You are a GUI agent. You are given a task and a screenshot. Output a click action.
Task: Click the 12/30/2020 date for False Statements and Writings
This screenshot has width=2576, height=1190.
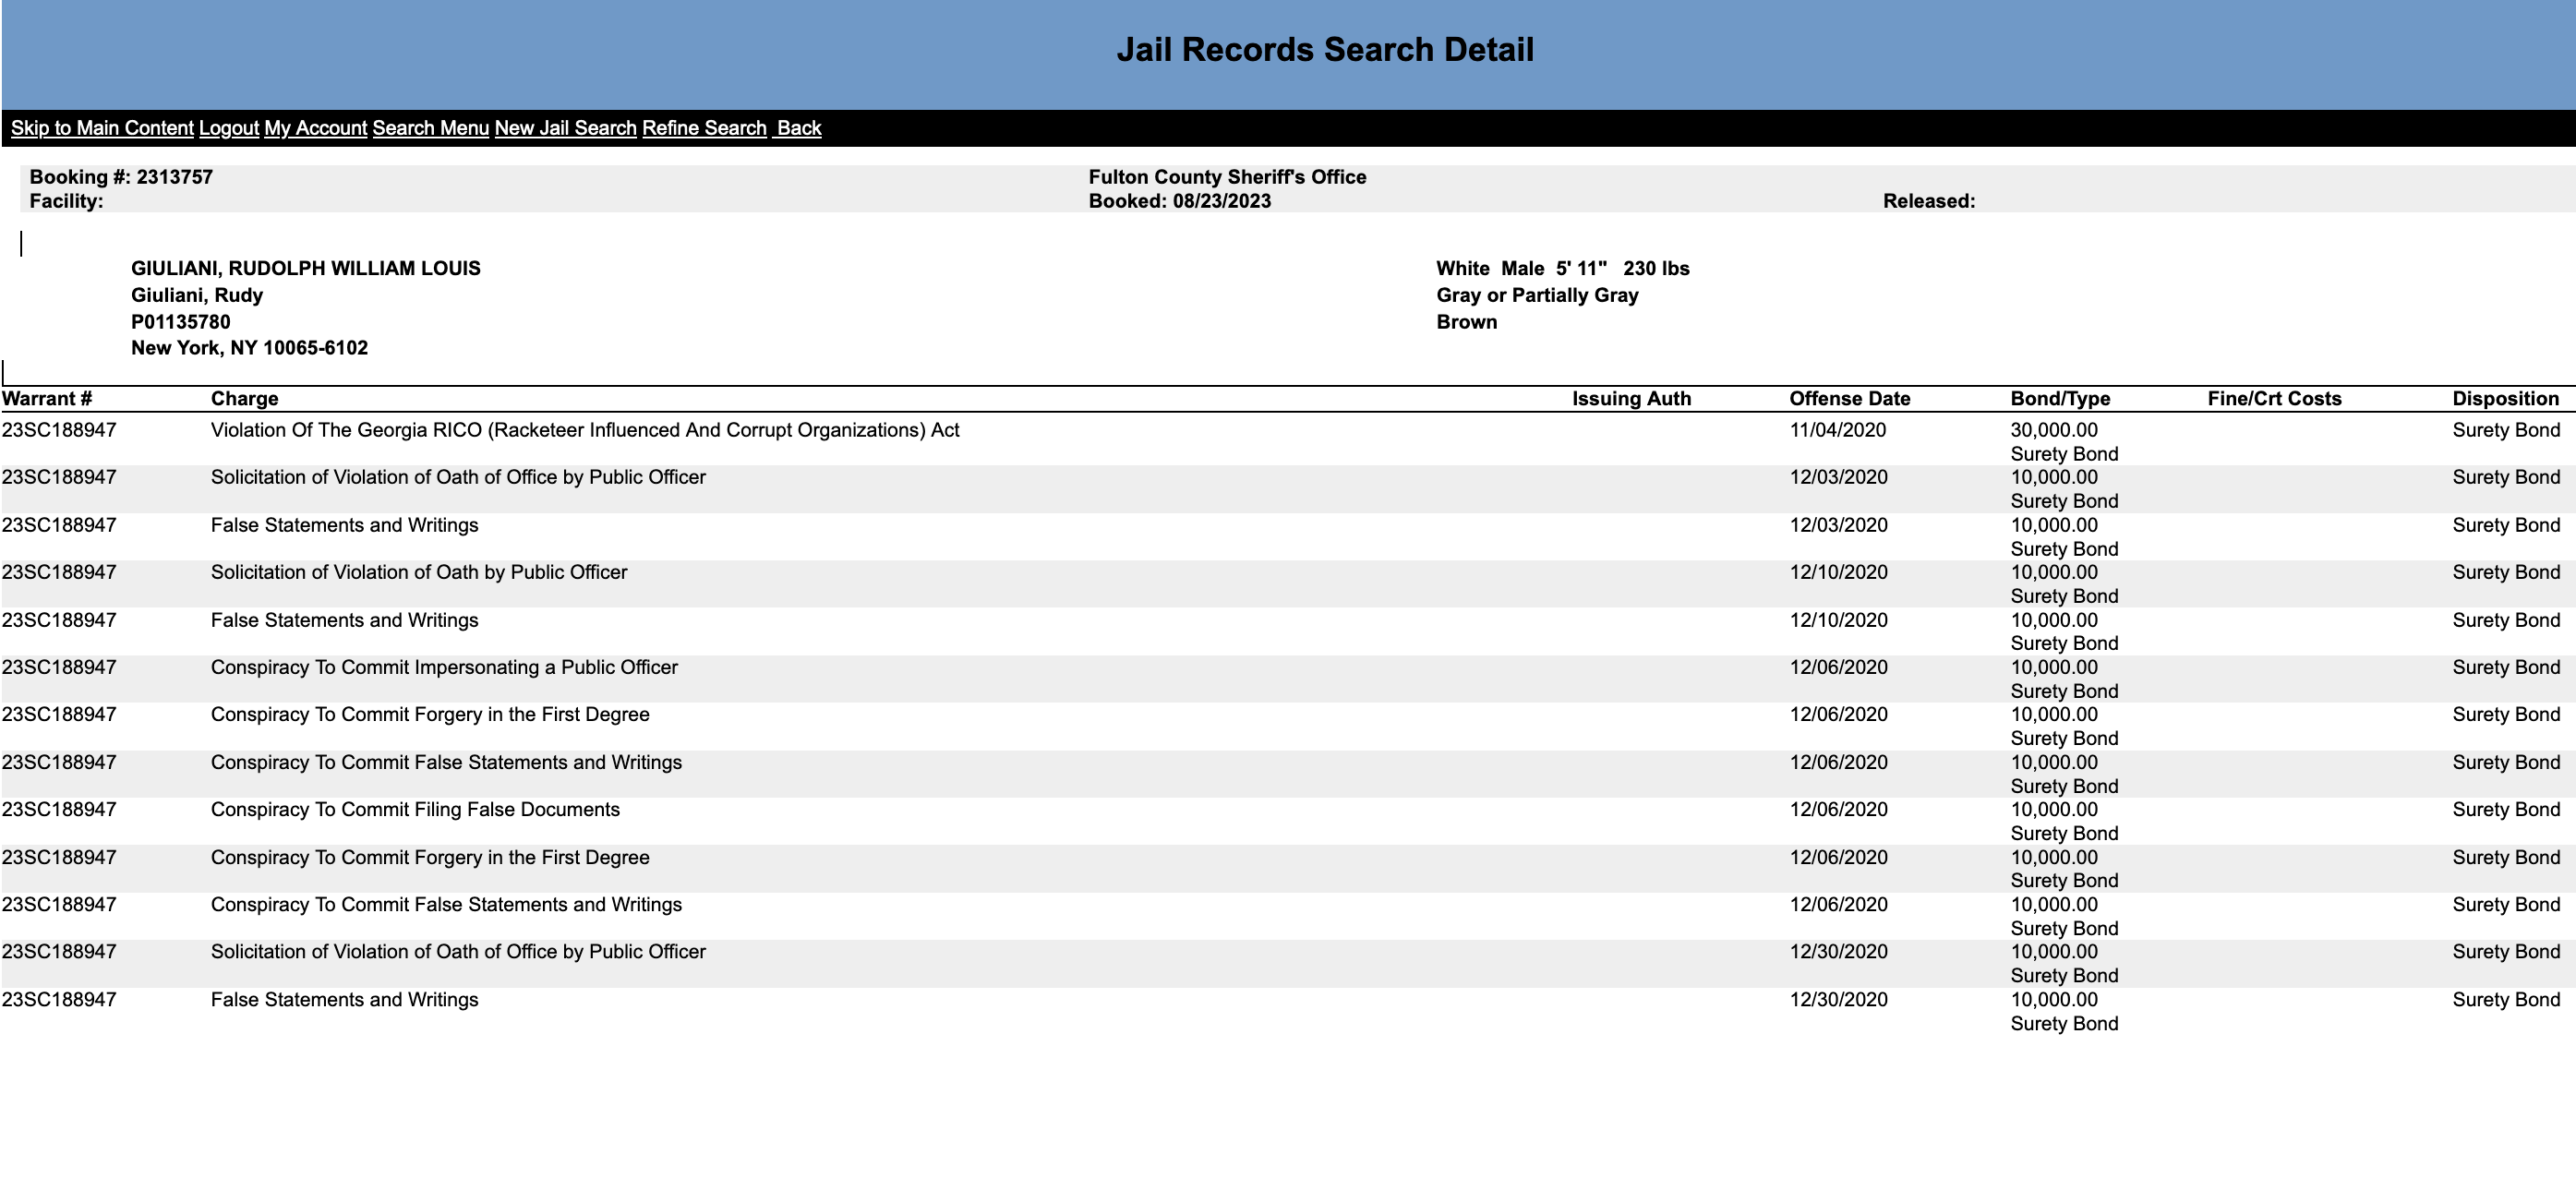1838,999
